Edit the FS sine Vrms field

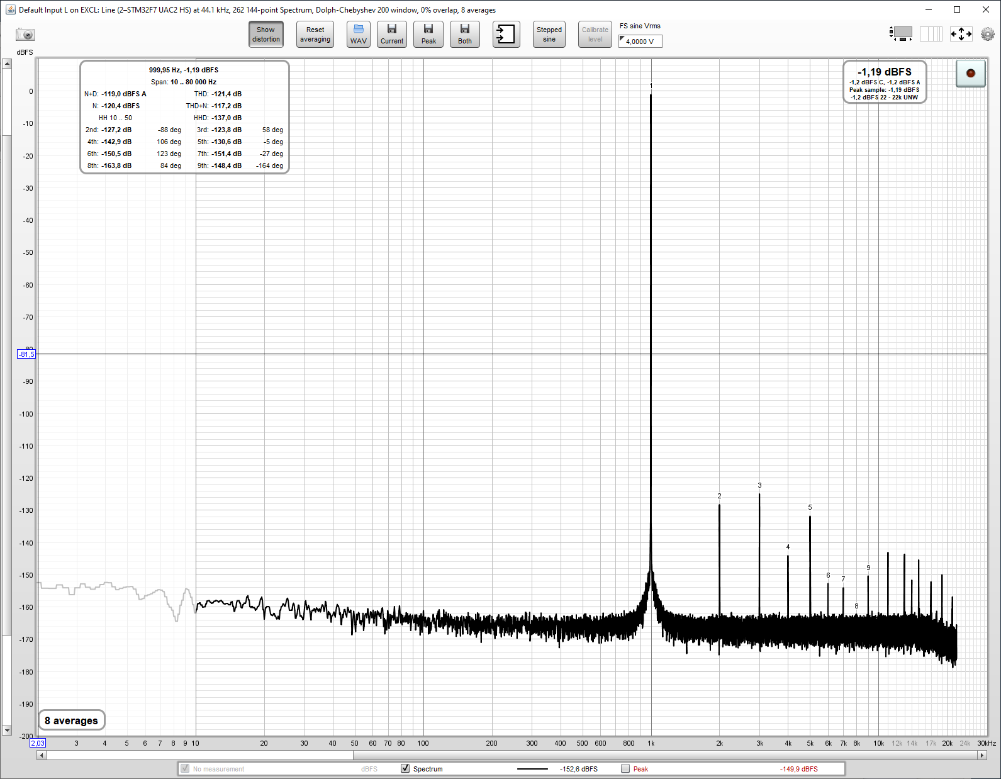[640, 42]
